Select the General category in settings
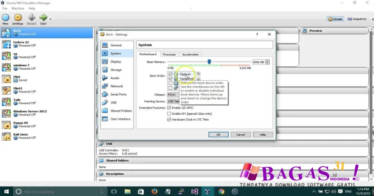This screenshot has width=374, height=196. click(x=117, y=45)
